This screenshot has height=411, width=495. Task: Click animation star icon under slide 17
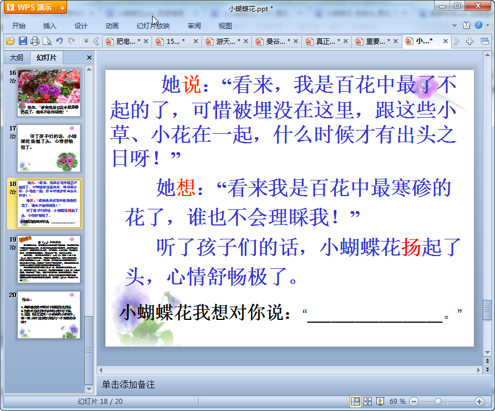coord(13,137)
